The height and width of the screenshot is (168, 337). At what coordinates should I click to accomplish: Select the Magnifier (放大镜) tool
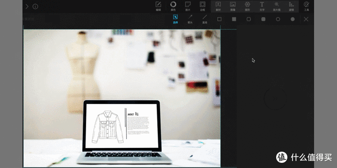click(277, 6)
